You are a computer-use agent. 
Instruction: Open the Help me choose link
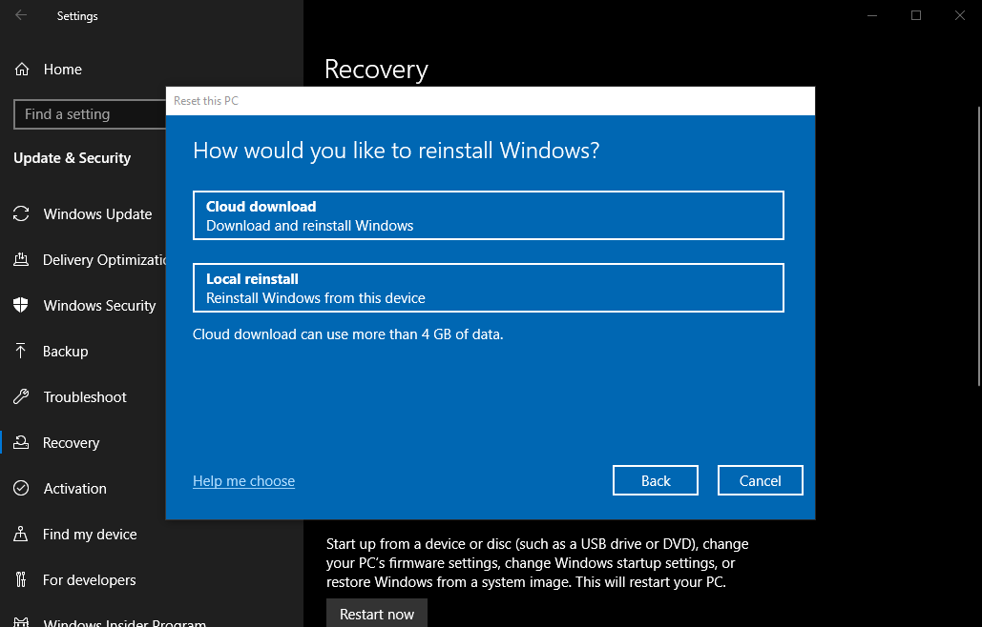coord(243,481)
